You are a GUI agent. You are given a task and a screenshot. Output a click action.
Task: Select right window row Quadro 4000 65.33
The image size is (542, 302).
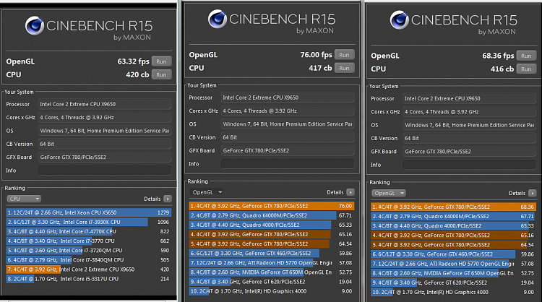pyautogui.click(x=454, y=226)
